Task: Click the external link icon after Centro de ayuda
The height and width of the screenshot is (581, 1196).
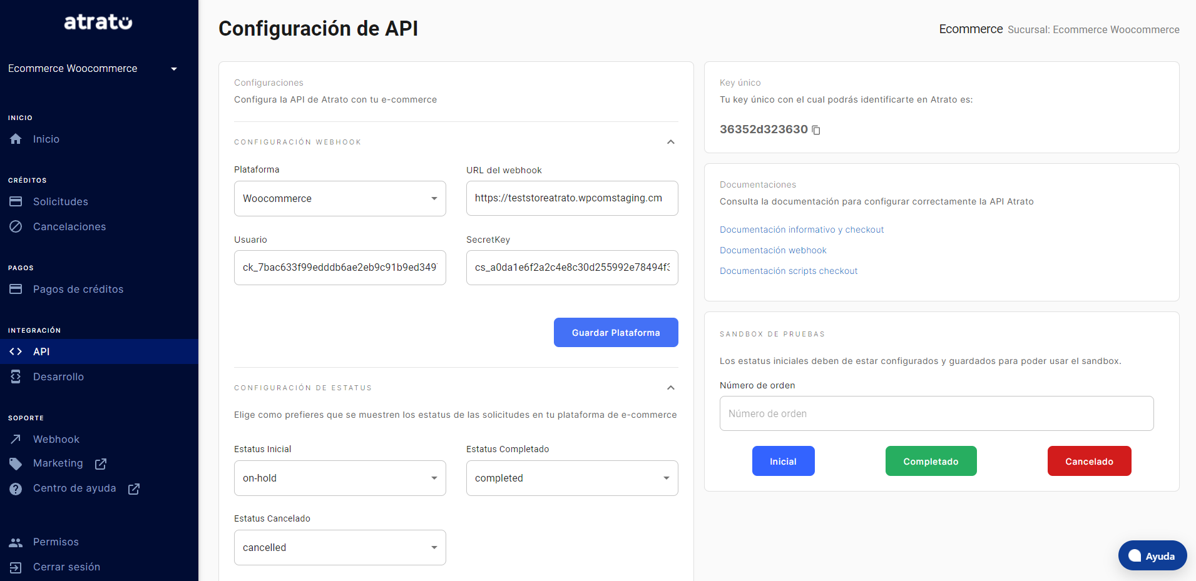Action: click(134, 489)
